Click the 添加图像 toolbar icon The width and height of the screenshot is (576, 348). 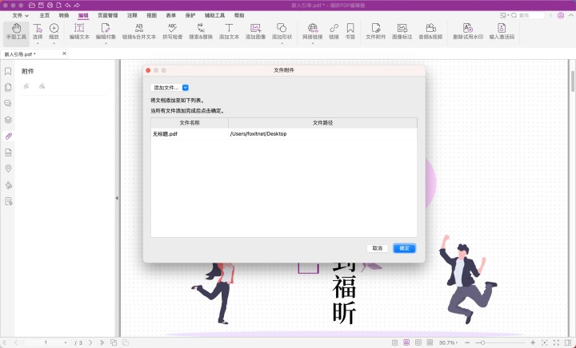(255, 31)
